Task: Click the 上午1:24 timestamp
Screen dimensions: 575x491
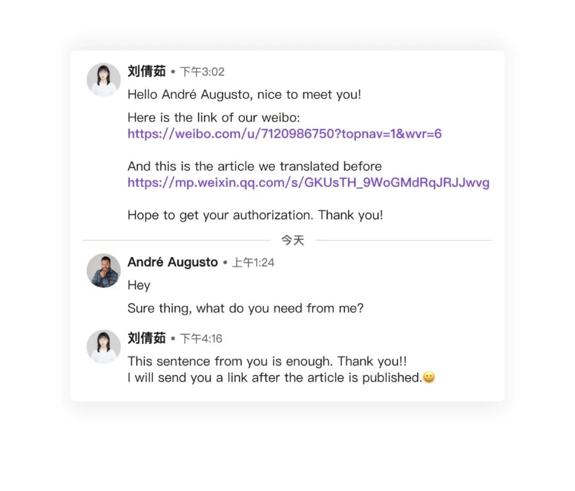Action: click(x=253, y=263)
